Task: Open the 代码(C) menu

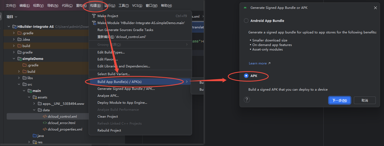Action: pyautogui.click(x=67, y=6)
